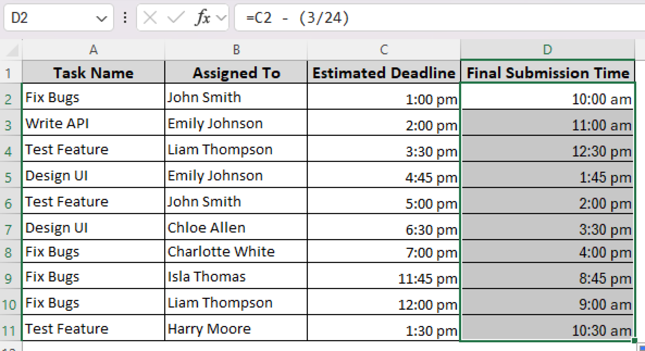Image resolution: width=645 pixels, height=351 pixels.
Task: Click the Task Name header cell
Action: pyautogui.click(x=93, y=73)
